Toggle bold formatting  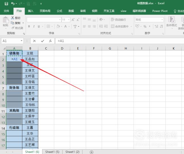click(29, 26)
